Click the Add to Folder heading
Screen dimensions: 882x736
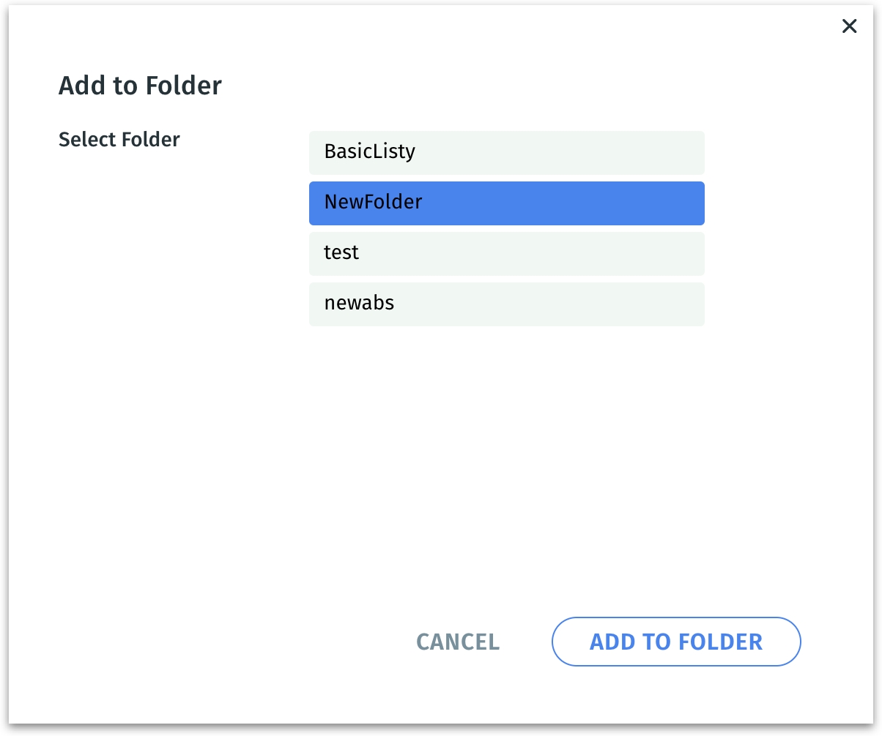140,86
